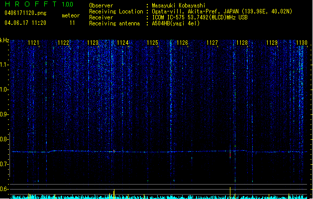313x199 pixels.
Task: Click the 1126 time marker
Action: click(183, 43)
